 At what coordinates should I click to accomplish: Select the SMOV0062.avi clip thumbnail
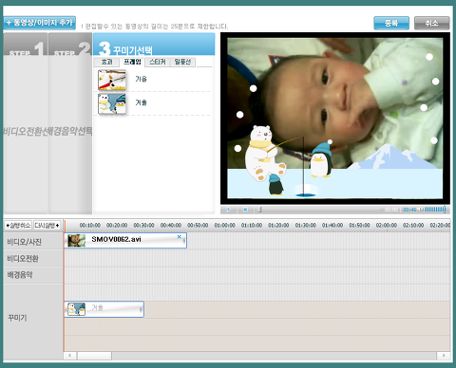coord(77,241)
